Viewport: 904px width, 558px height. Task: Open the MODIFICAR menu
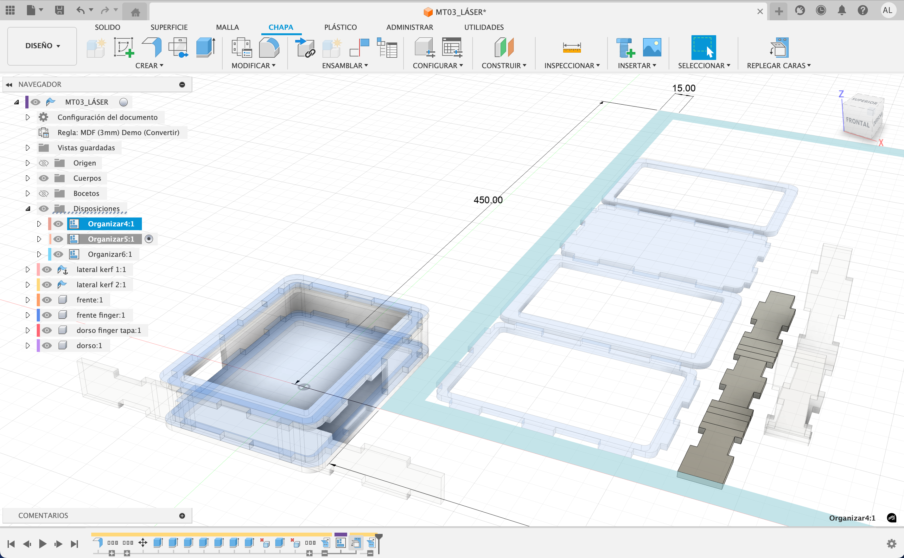tap(253, 66)
